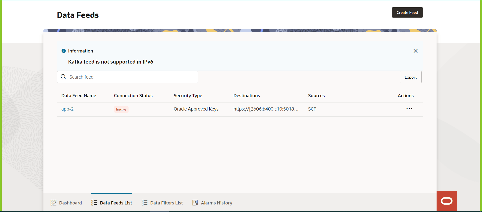Click the Kafka feed IPv6 message text
The image size is (482, 212).
[x=111, y=62]
